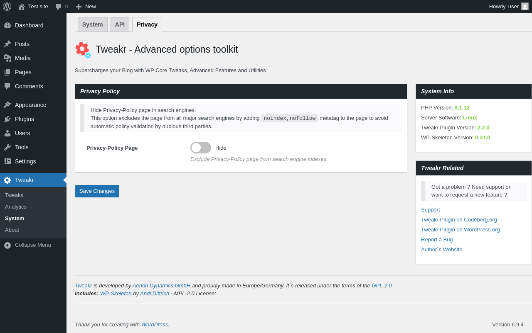The image size is (532, 333).
Task: Click the Tweakr gear icon in sidebar
Action: pos(7,180)
